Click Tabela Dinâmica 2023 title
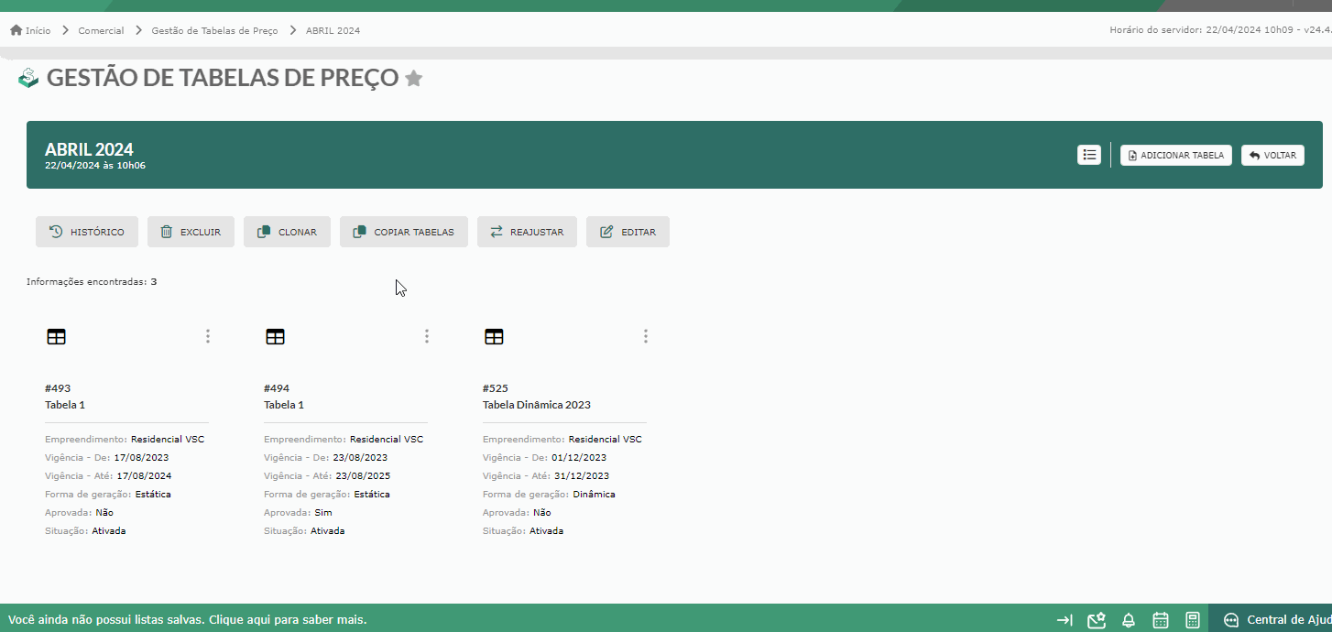This screenshot has width=1332, height=632. pyautogui.click(x=537, y=405)
